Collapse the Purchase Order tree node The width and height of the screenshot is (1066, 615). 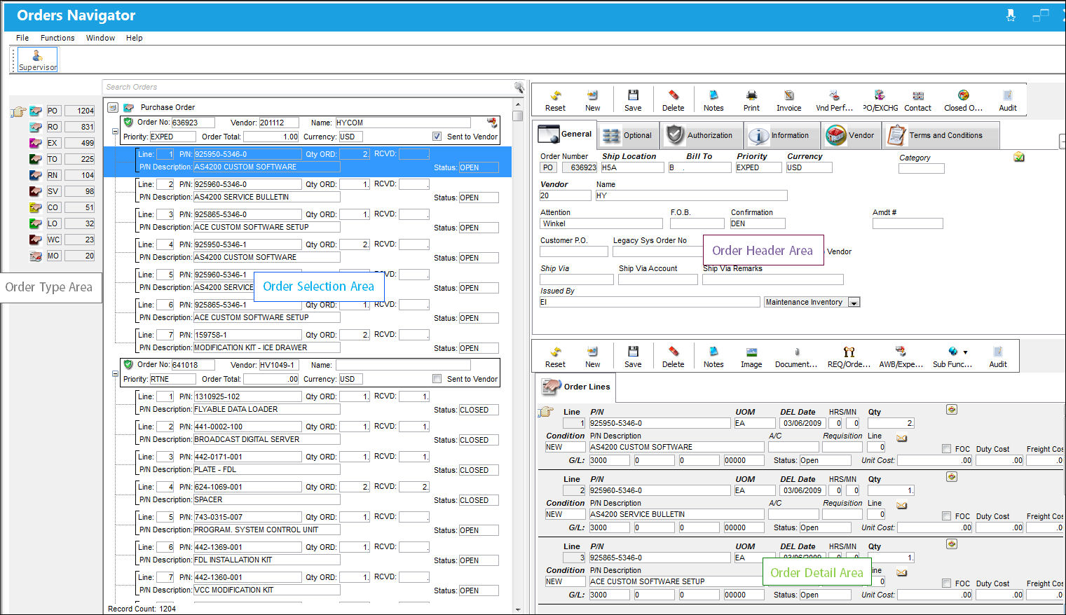pos(112,108)
